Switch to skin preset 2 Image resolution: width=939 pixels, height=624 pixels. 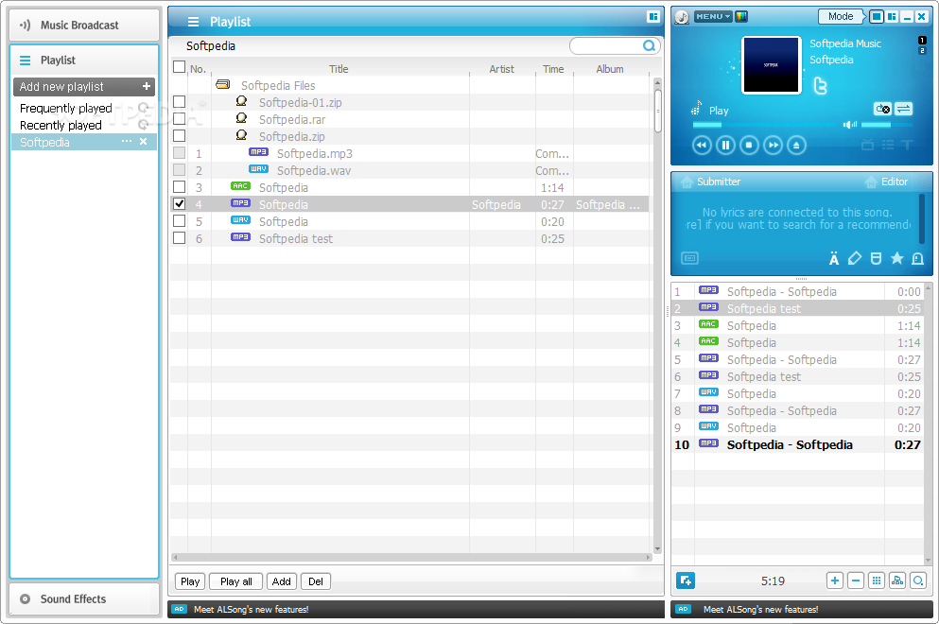point(922,51)
